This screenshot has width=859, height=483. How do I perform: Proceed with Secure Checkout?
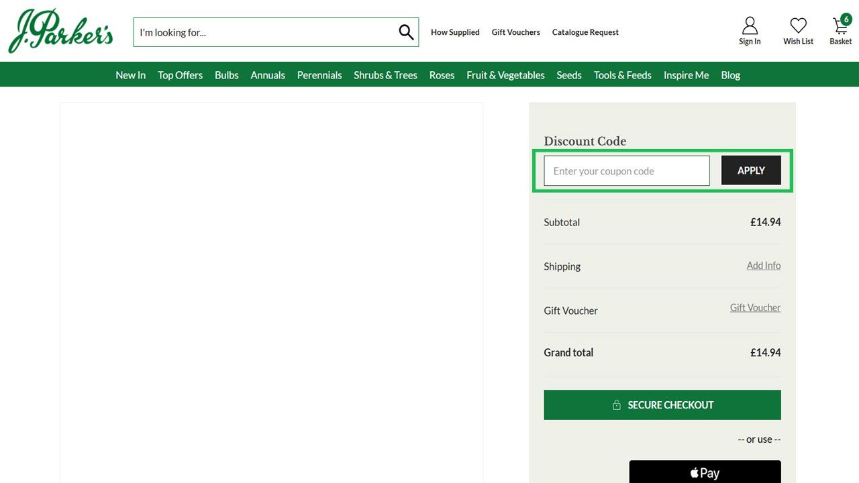(x=662, y=405)
